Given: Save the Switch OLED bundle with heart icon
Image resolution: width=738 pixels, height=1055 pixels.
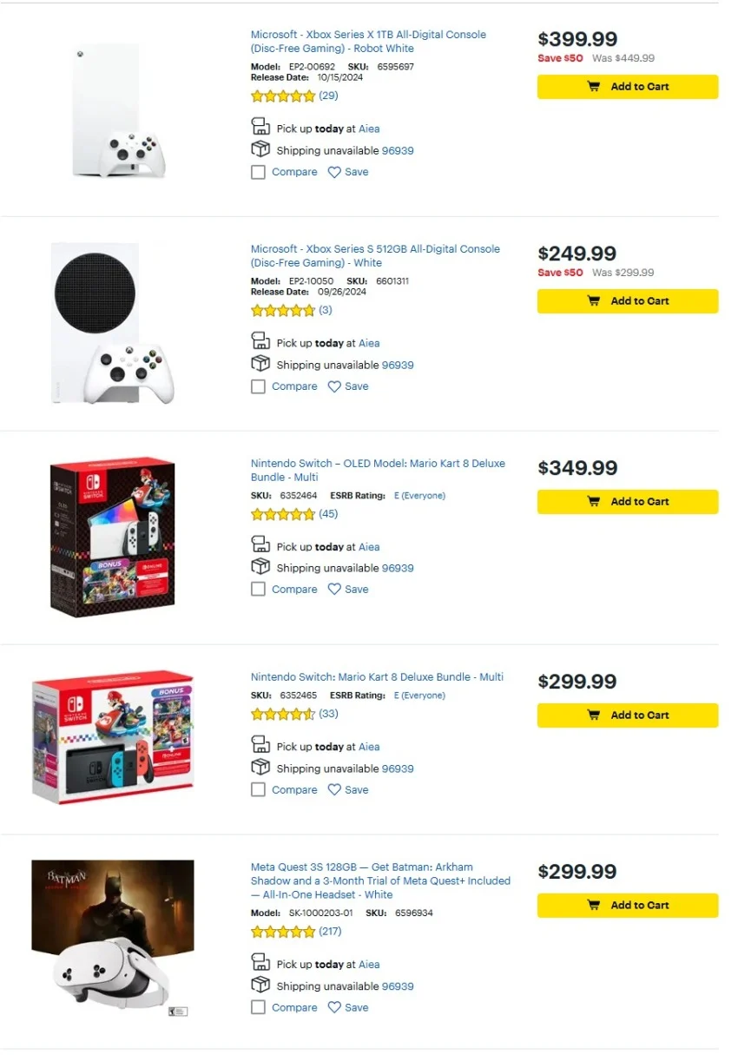Looking at the screenshot, I should 334,590.
